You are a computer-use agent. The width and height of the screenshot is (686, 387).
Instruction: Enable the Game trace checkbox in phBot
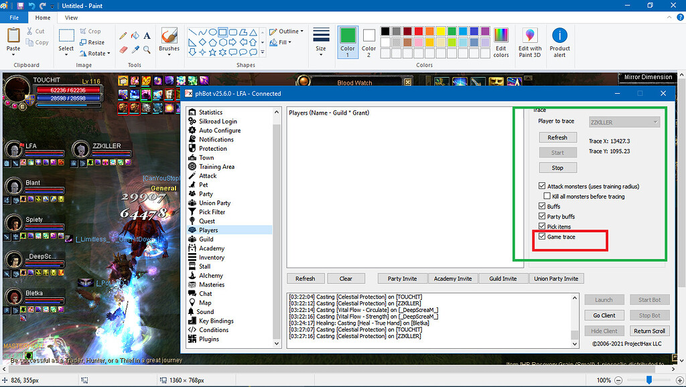[x=542, y=236]
